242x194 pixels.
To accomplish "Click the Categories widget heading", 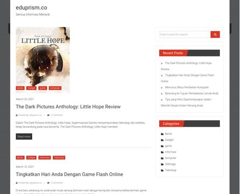I will [171, 124].
